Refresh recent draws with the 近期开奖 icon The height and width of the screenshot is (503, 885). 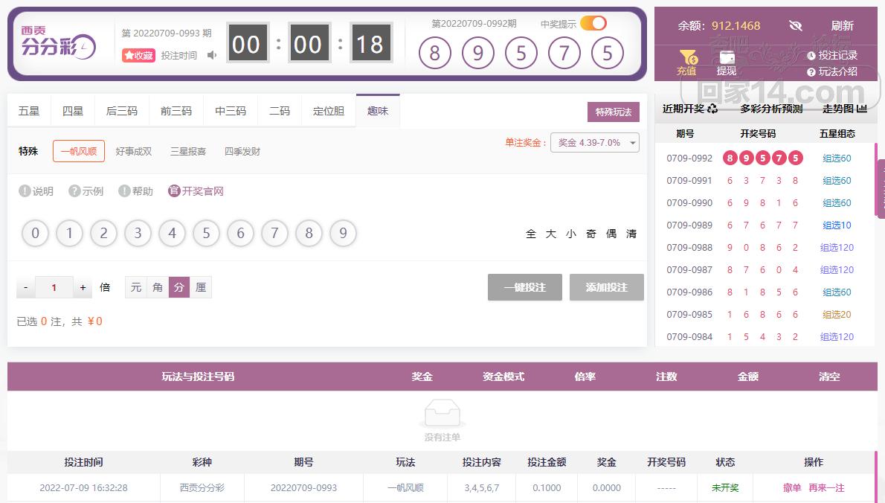712,109
